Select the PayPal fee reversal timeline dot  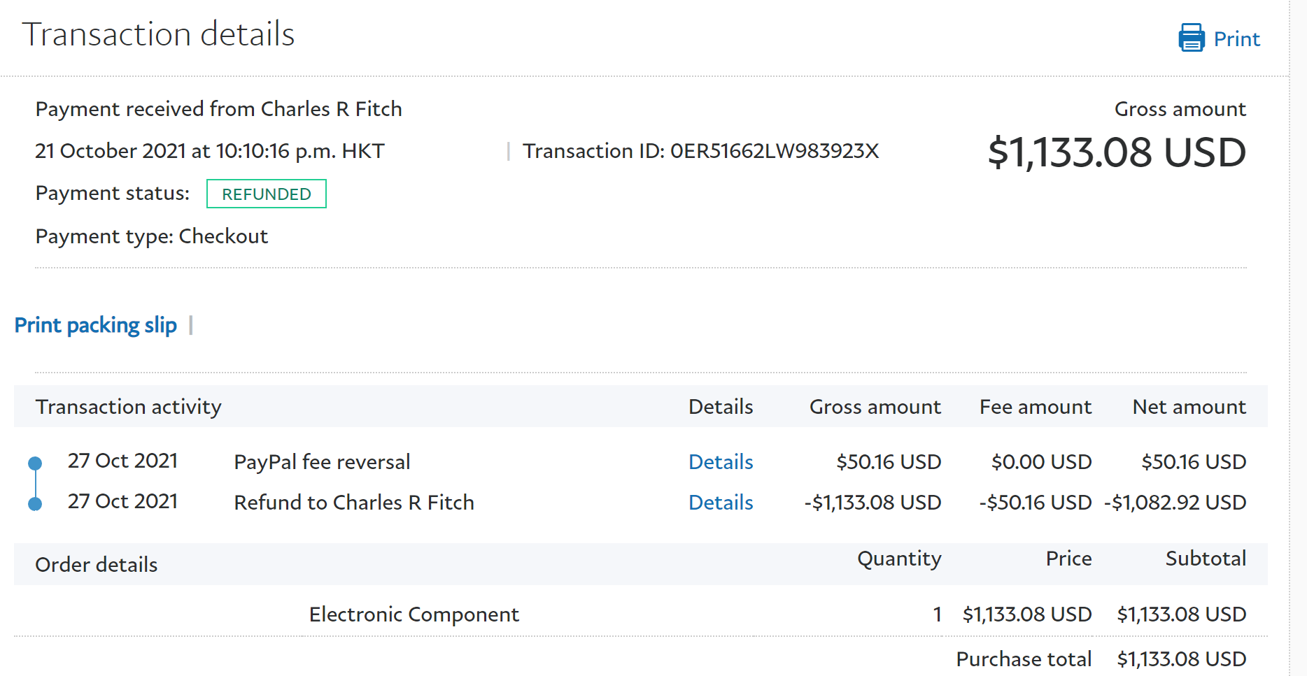click(x=35, y=463)
